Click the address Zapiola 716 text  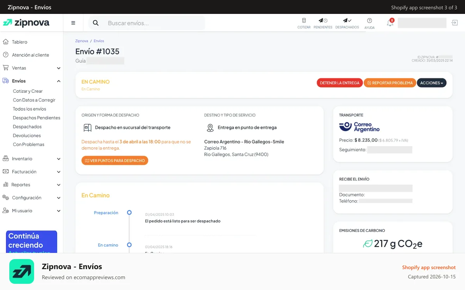tap(215, 148)
